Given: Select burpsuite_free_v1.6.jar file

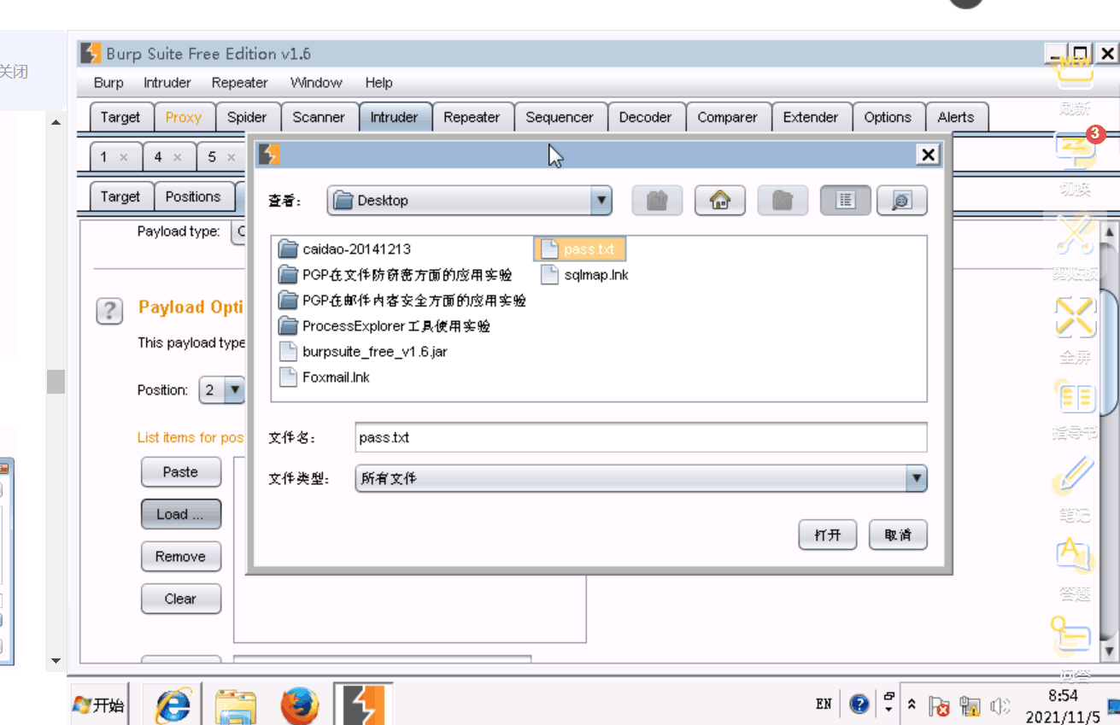Looking at the screenshot, I should point(363,352).
